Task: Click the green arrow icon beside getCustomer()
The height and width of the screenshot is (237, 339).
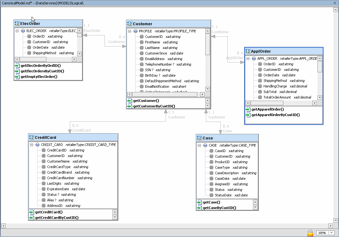Action: (x=129, y=101)
